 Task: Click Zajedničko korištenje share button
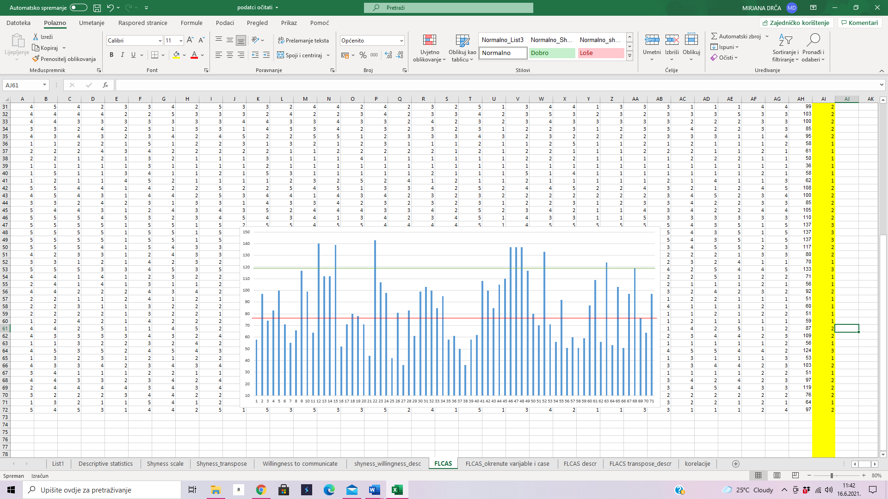click(796, 23)
